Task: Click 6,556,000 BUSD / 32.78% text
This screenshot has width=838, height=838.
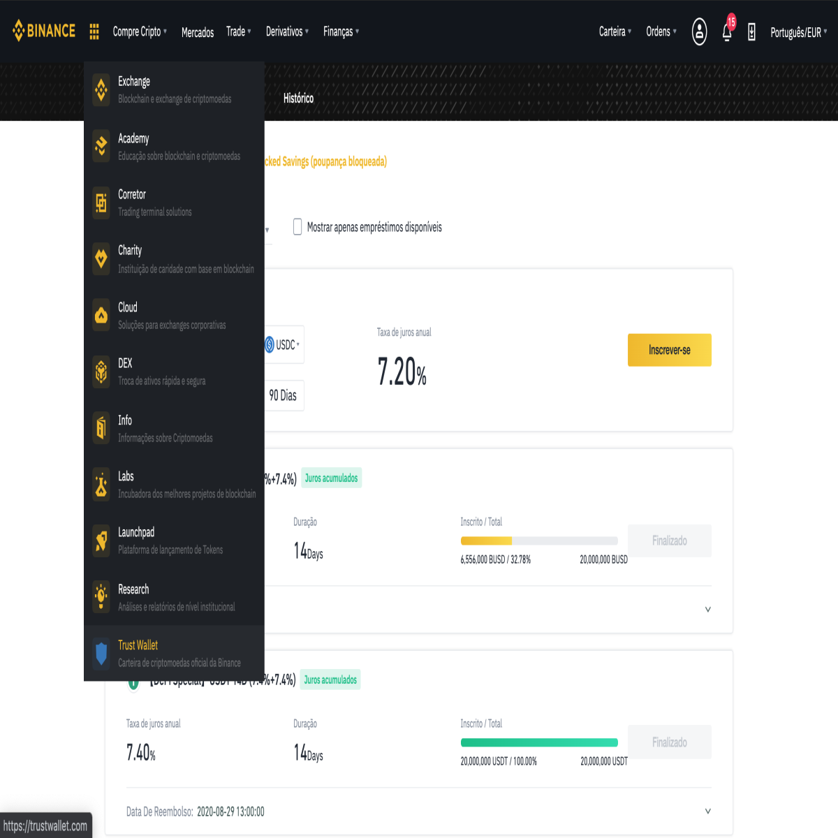Action: [x=496, y=559]
